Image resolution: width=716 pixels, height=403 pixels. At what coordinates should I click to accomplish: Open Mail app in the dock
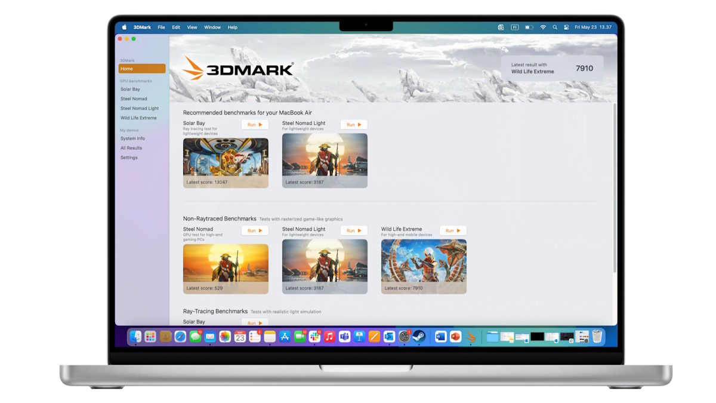pyautogui.click(x=210, y=337)
